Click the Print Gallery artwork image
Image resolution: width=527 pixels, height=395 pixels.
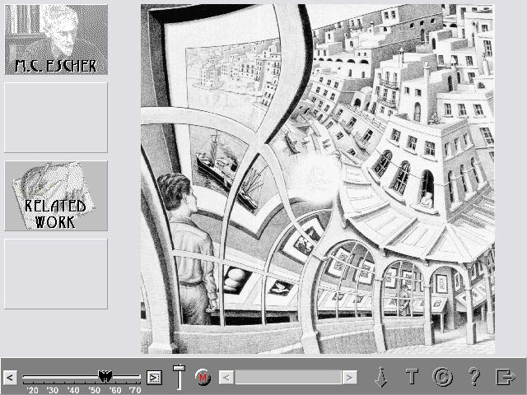(x=318, y=179)
